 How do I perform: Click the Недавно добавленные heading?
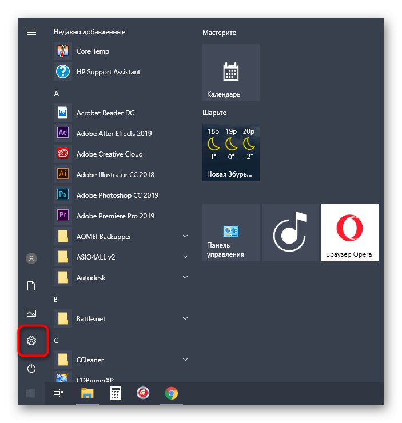(x=90, y=32)
